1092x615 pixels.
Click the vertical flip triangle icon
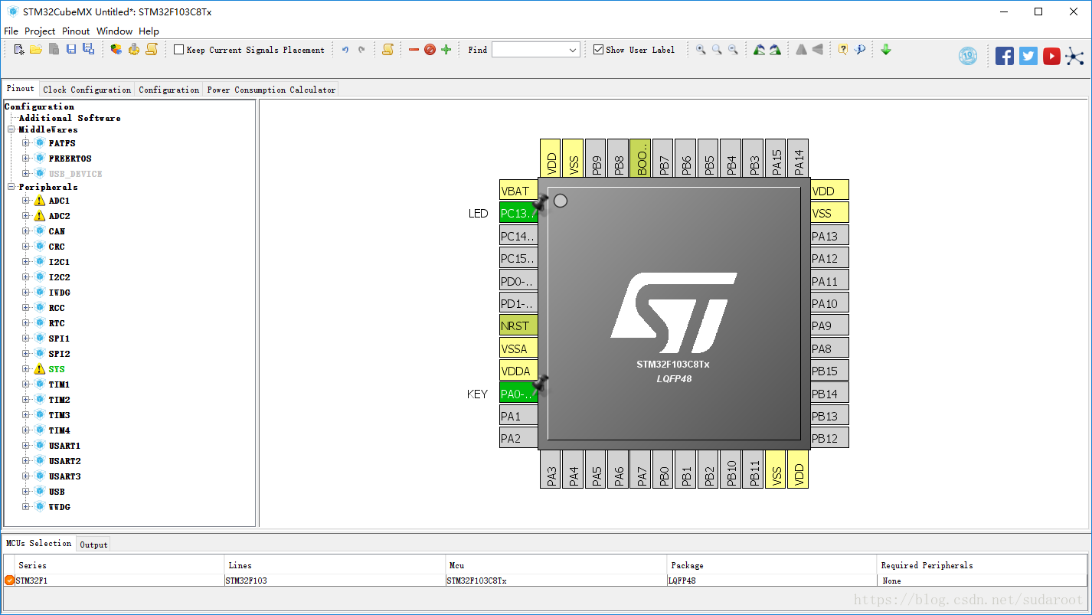[x=818, y=50]
